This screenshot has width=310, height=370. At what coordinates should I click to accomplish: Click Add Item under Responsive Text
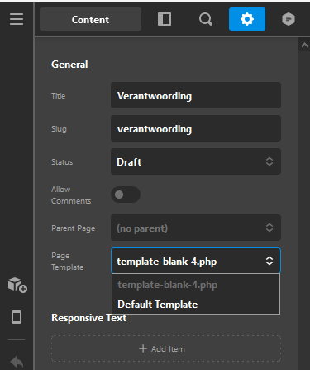click(x=166, y=348)
